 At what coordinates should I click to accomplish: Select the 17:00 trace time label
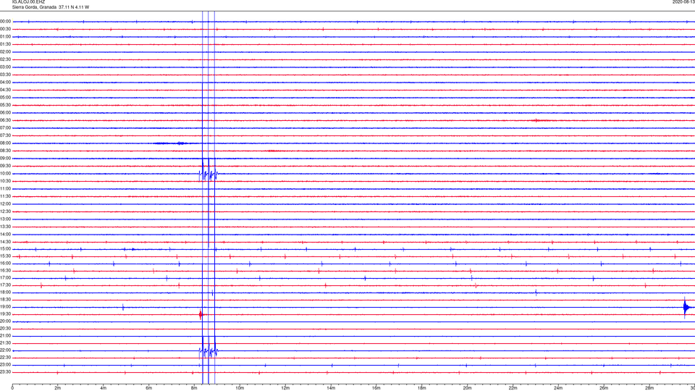tap(6, 278)
